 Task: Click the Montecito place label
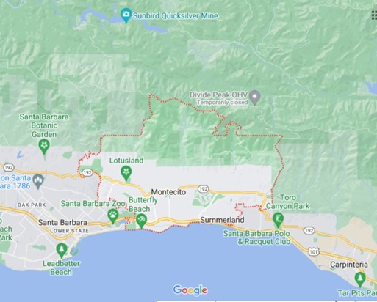[168, 192]
